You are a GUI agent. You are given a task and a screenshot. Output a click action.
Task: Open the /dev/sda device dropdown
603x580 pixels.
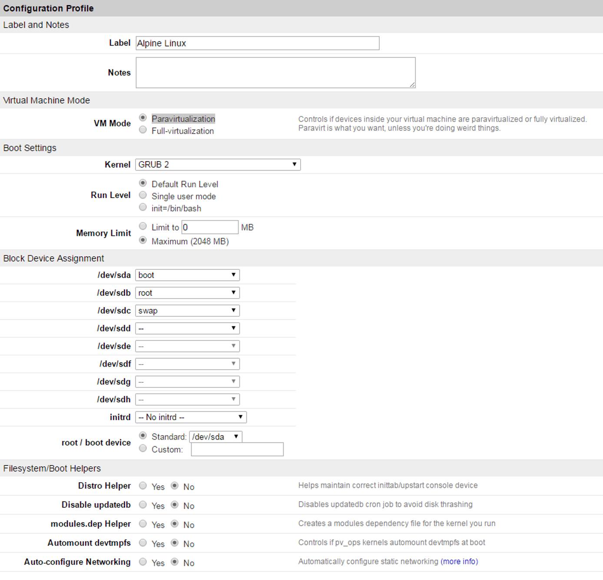(x=187, y=275)
